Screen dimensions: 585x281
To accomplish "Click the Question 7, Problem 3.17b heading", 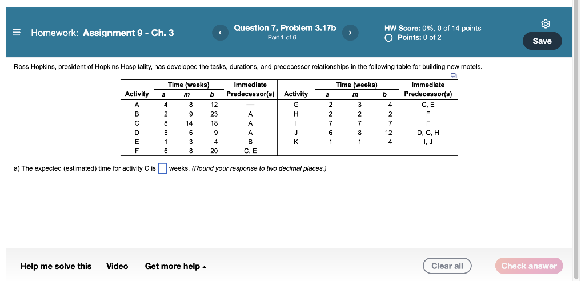I will pos(285,28).
